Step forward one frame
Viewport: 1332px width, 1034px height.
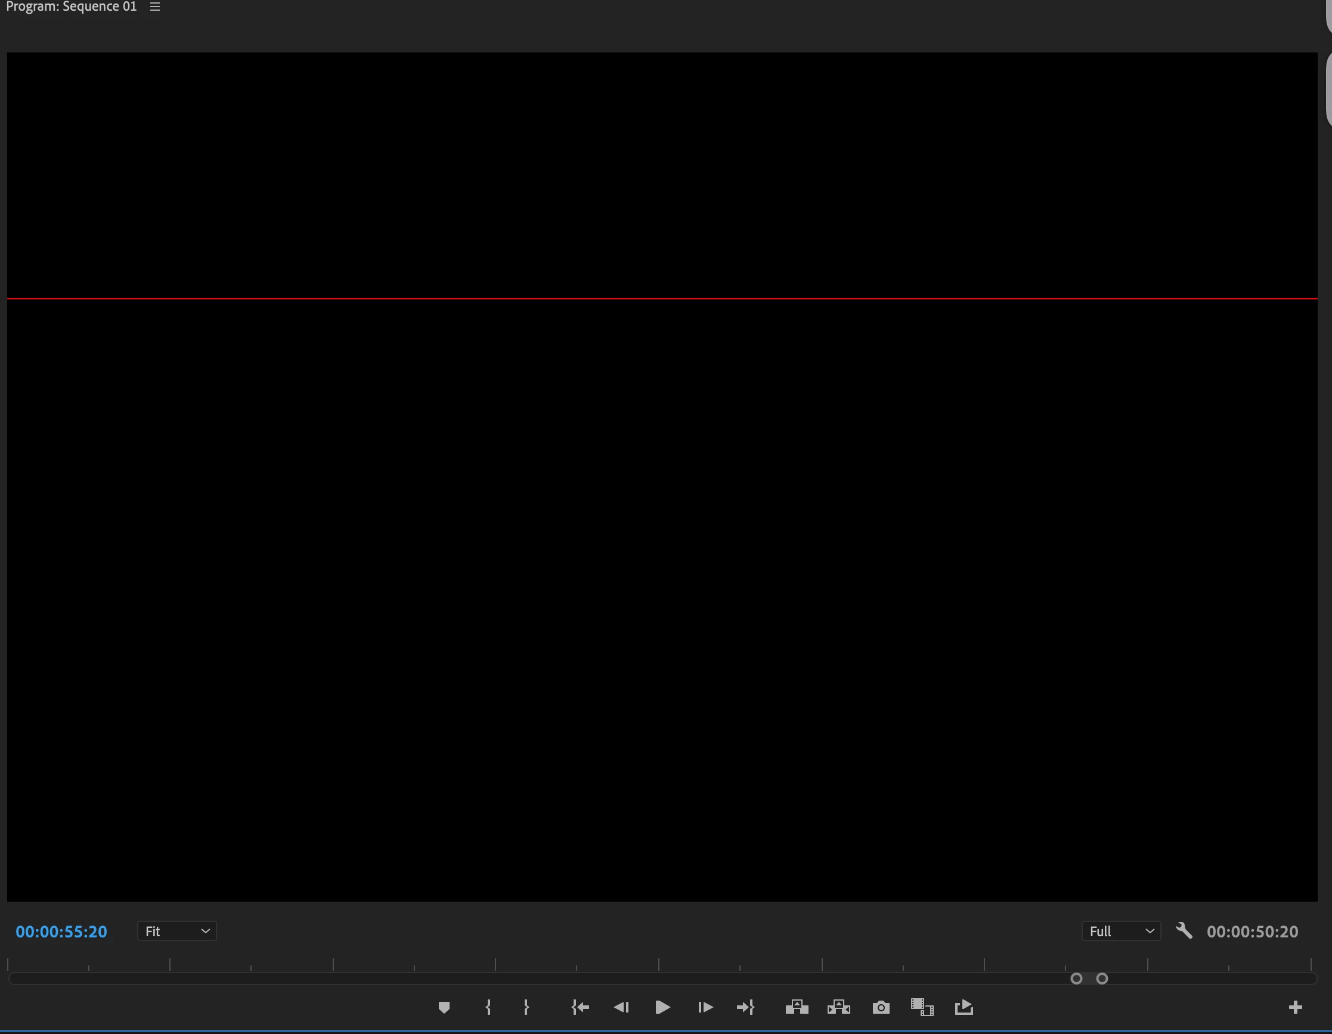point(705,1007)
